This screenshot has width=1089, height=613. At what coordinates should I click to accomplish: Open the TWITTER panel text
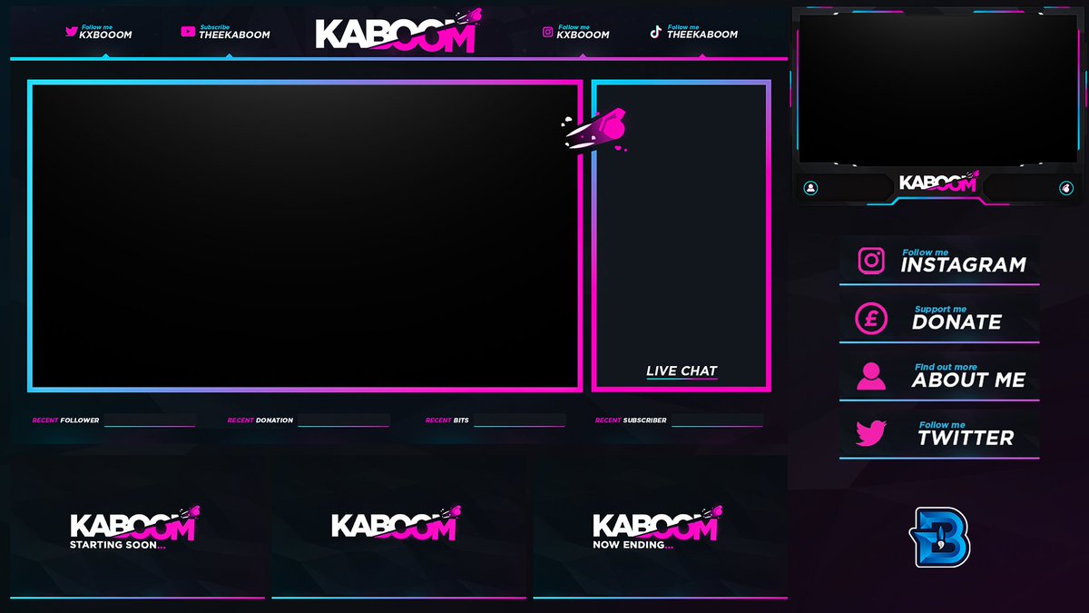click(x=966, y=438)
